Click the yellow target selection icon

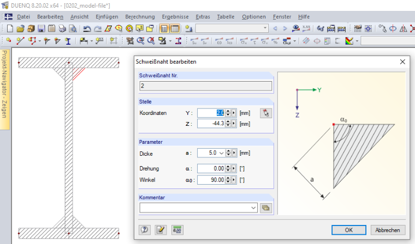(129, 28)
